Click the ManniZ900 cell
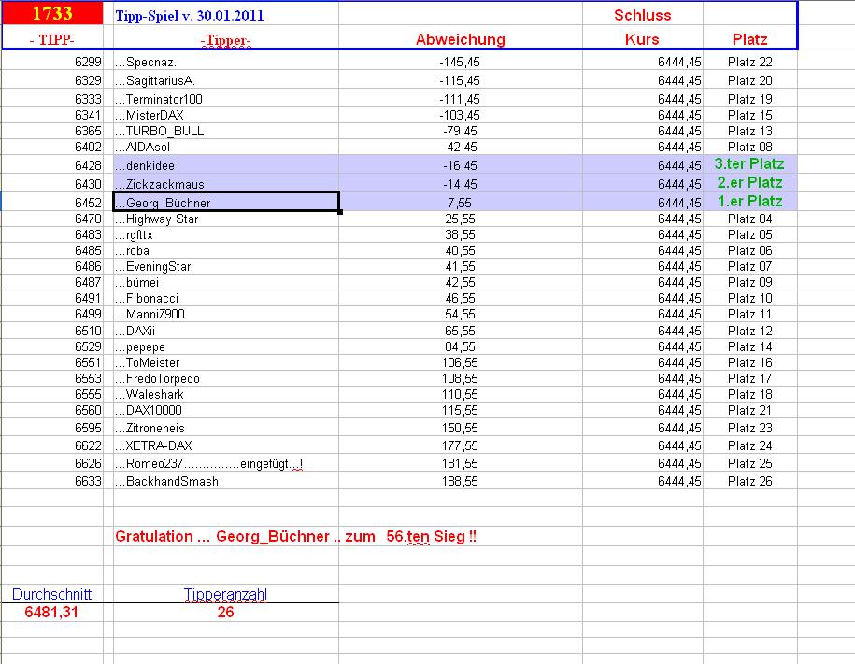The image size is (855, 664). [226, 314]
